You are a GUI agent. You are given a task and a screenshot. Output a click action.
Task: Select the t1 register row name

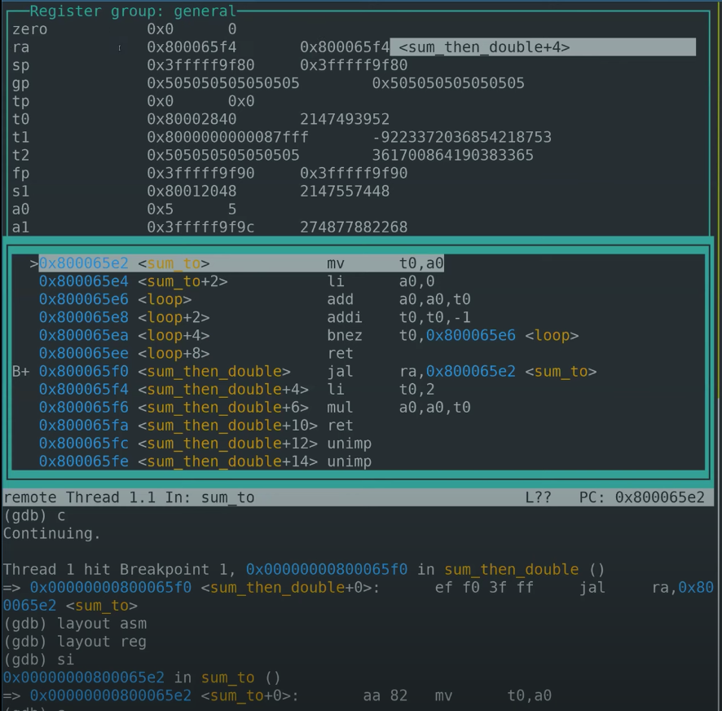[x=20, y=137]
